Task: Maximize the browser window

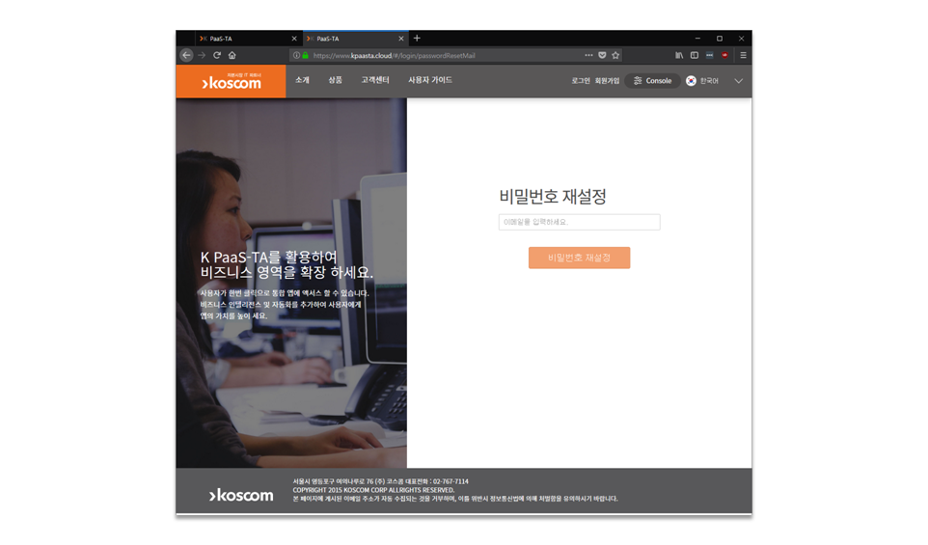Action: point(720,39)
